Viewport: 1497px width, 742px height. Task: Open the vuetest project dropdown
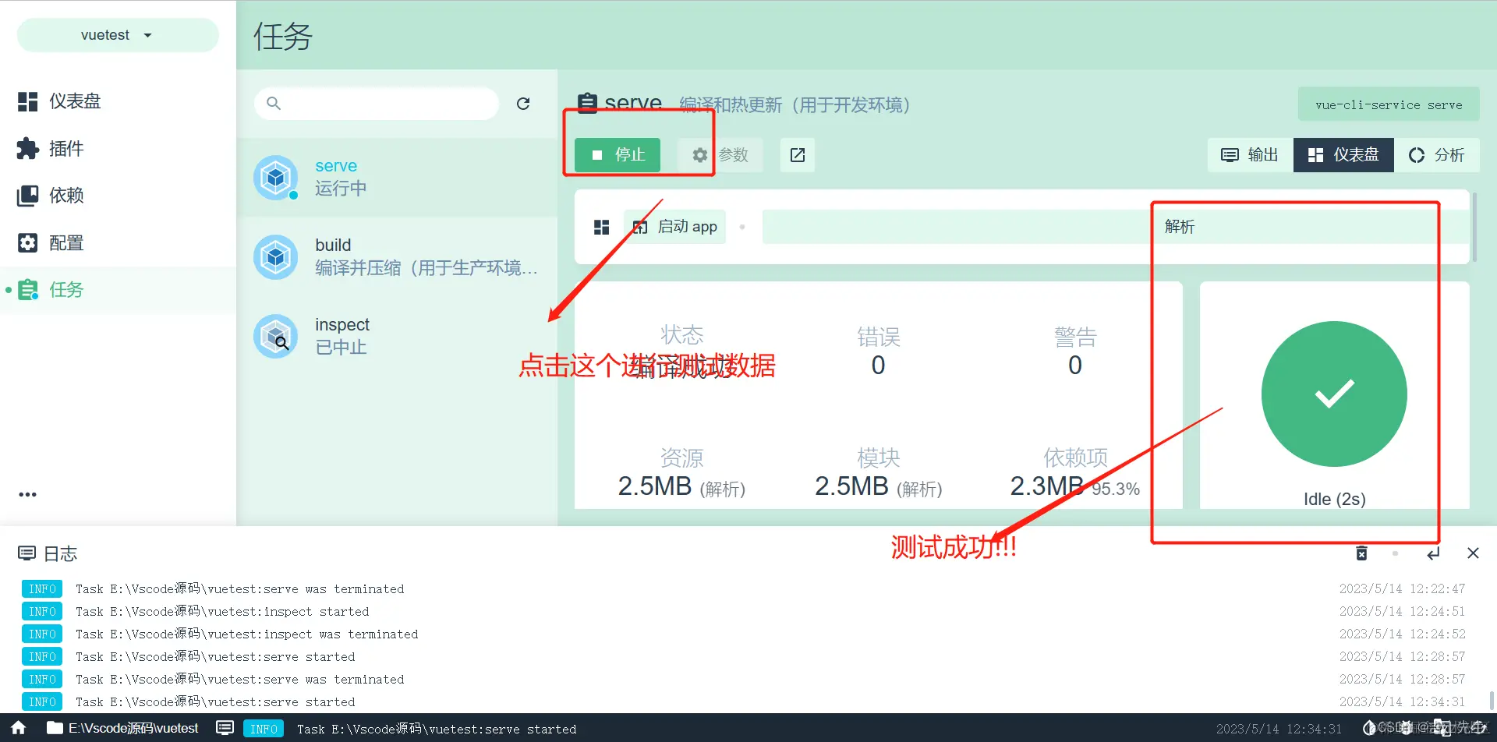(117, 34)
